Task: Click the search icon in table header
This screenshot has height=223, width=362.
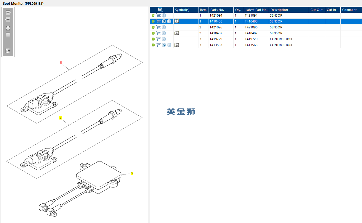Action: click(x=160, y=10)
